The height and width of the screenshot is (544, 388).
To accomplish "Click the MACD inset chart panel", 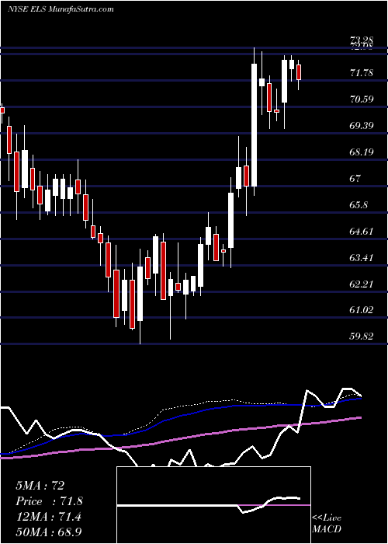I will pos(213,505).
